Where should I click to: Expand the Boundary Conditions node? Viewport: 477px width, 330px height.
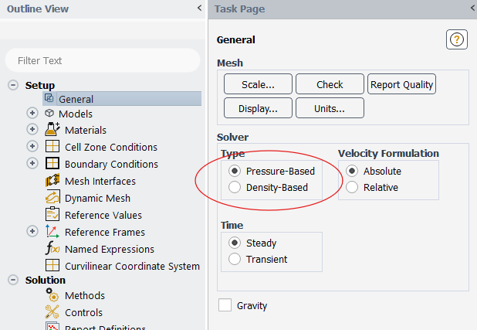coord(32,164)
